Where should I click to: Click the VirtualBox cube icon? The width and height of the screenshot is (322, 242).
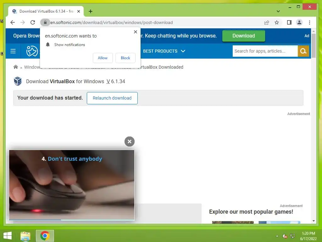click(18, 81)
